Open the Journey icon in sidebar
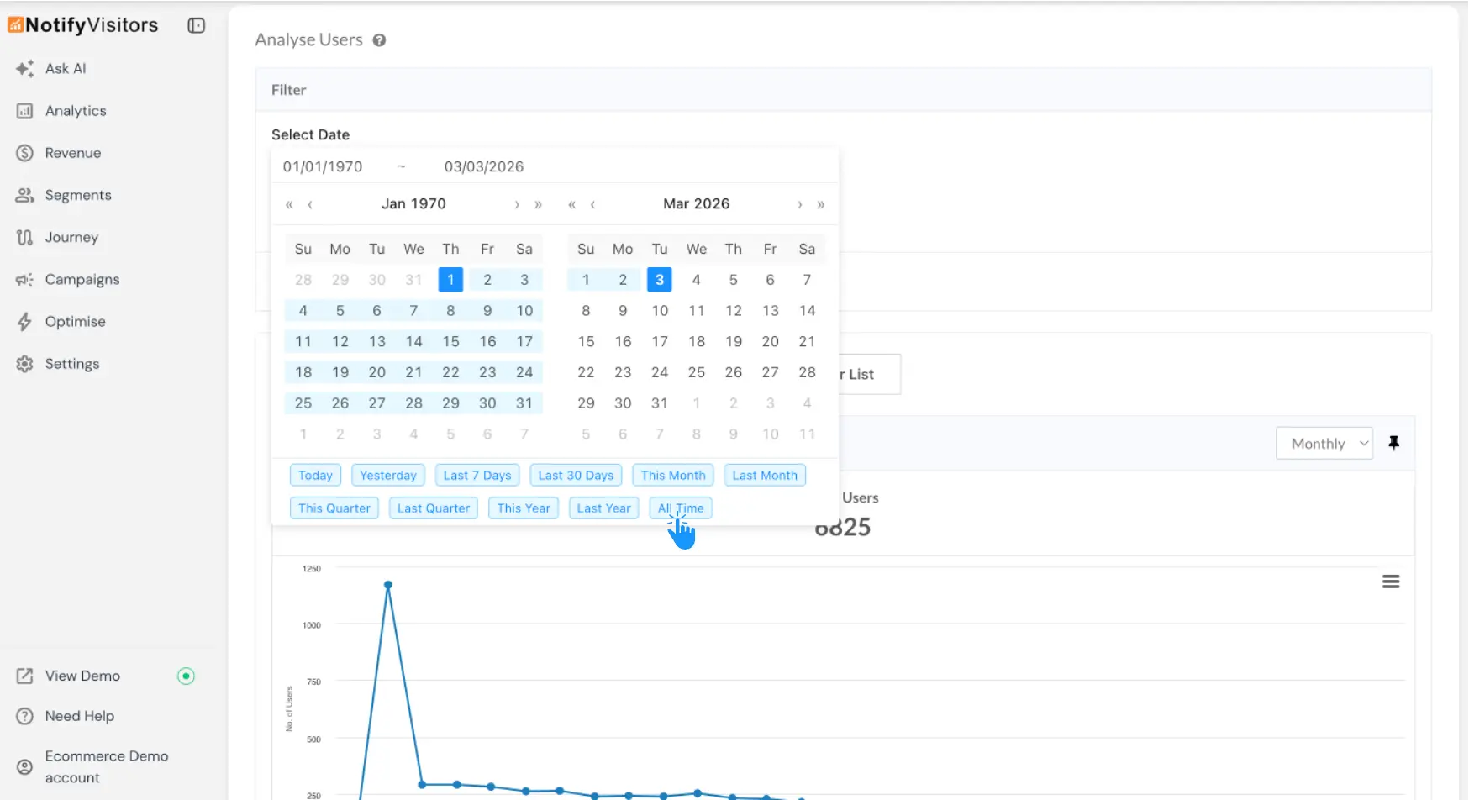This screenshot has width=1469, height=800. (24, 238)
